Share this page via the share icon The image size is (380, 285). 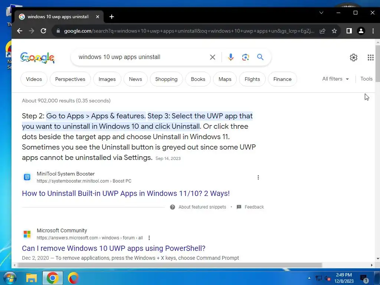(x=322, y=31)
